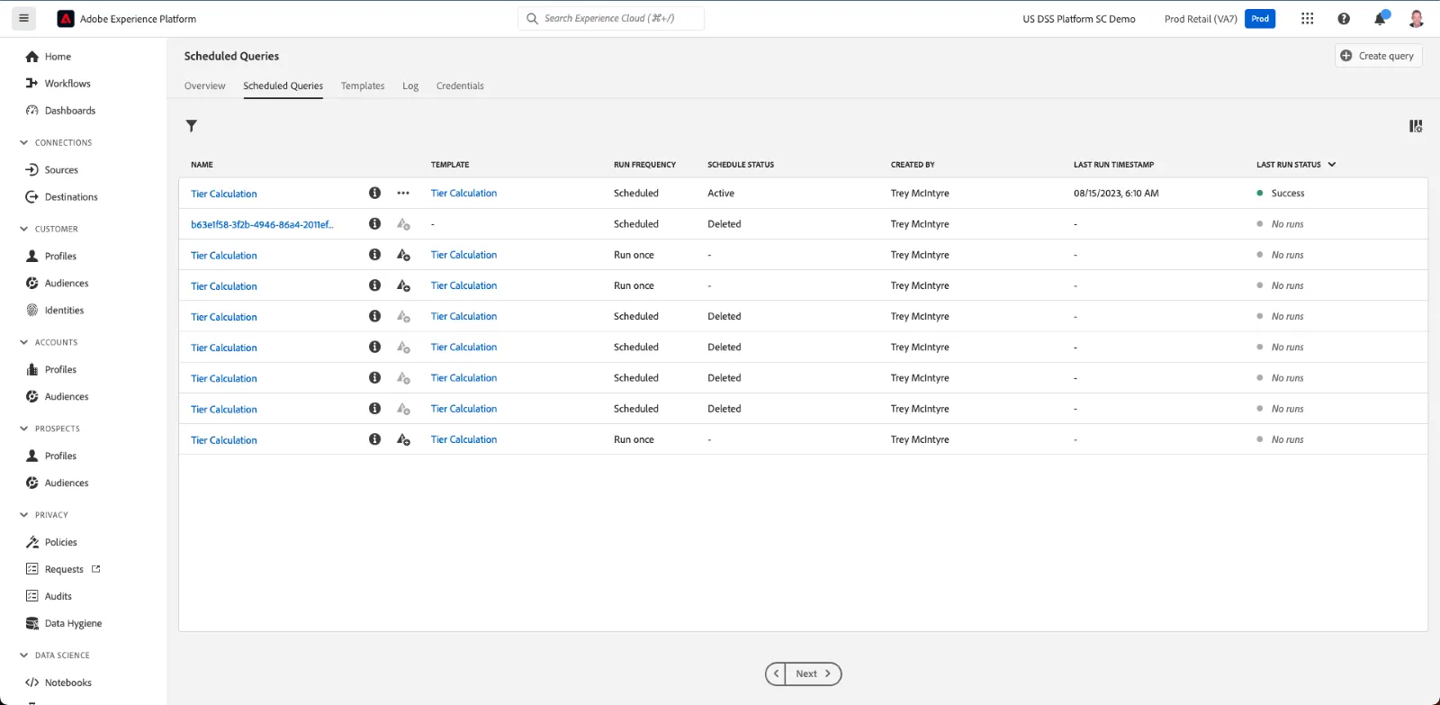The image size is (1440, 705).
Task: Open the user profile avatar
Action: coord(1417,19)
